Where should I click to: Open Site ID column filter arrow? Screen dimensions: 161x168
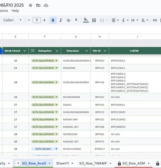coord(105,51)
